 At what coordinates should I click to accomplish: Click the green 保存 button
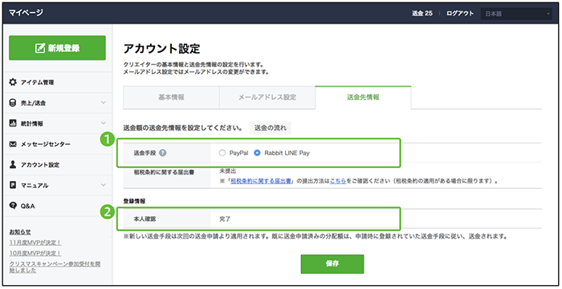[x=332, y=264]
